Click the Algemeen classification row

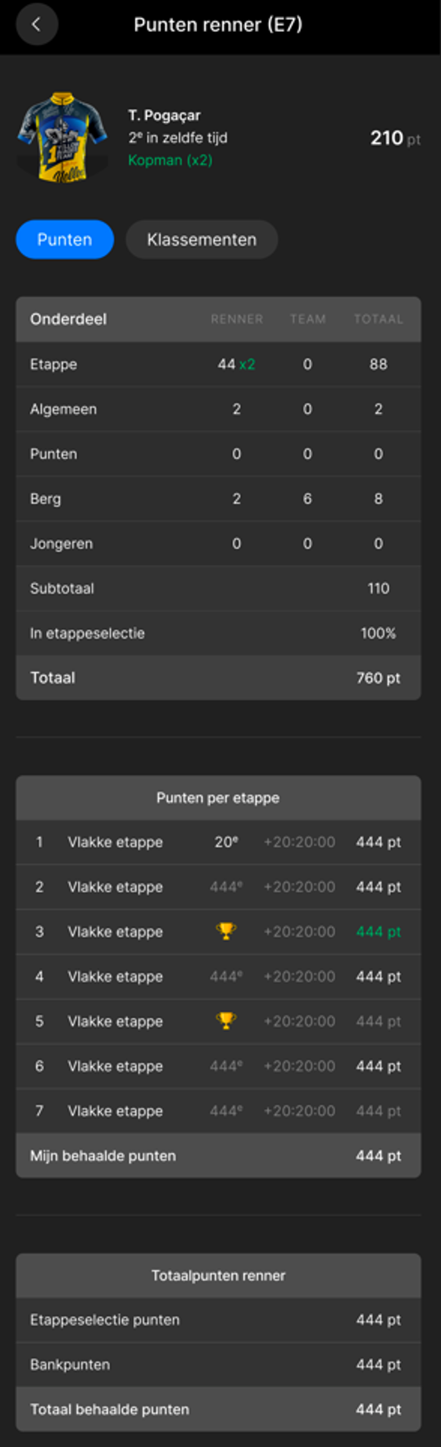point(218,409)
